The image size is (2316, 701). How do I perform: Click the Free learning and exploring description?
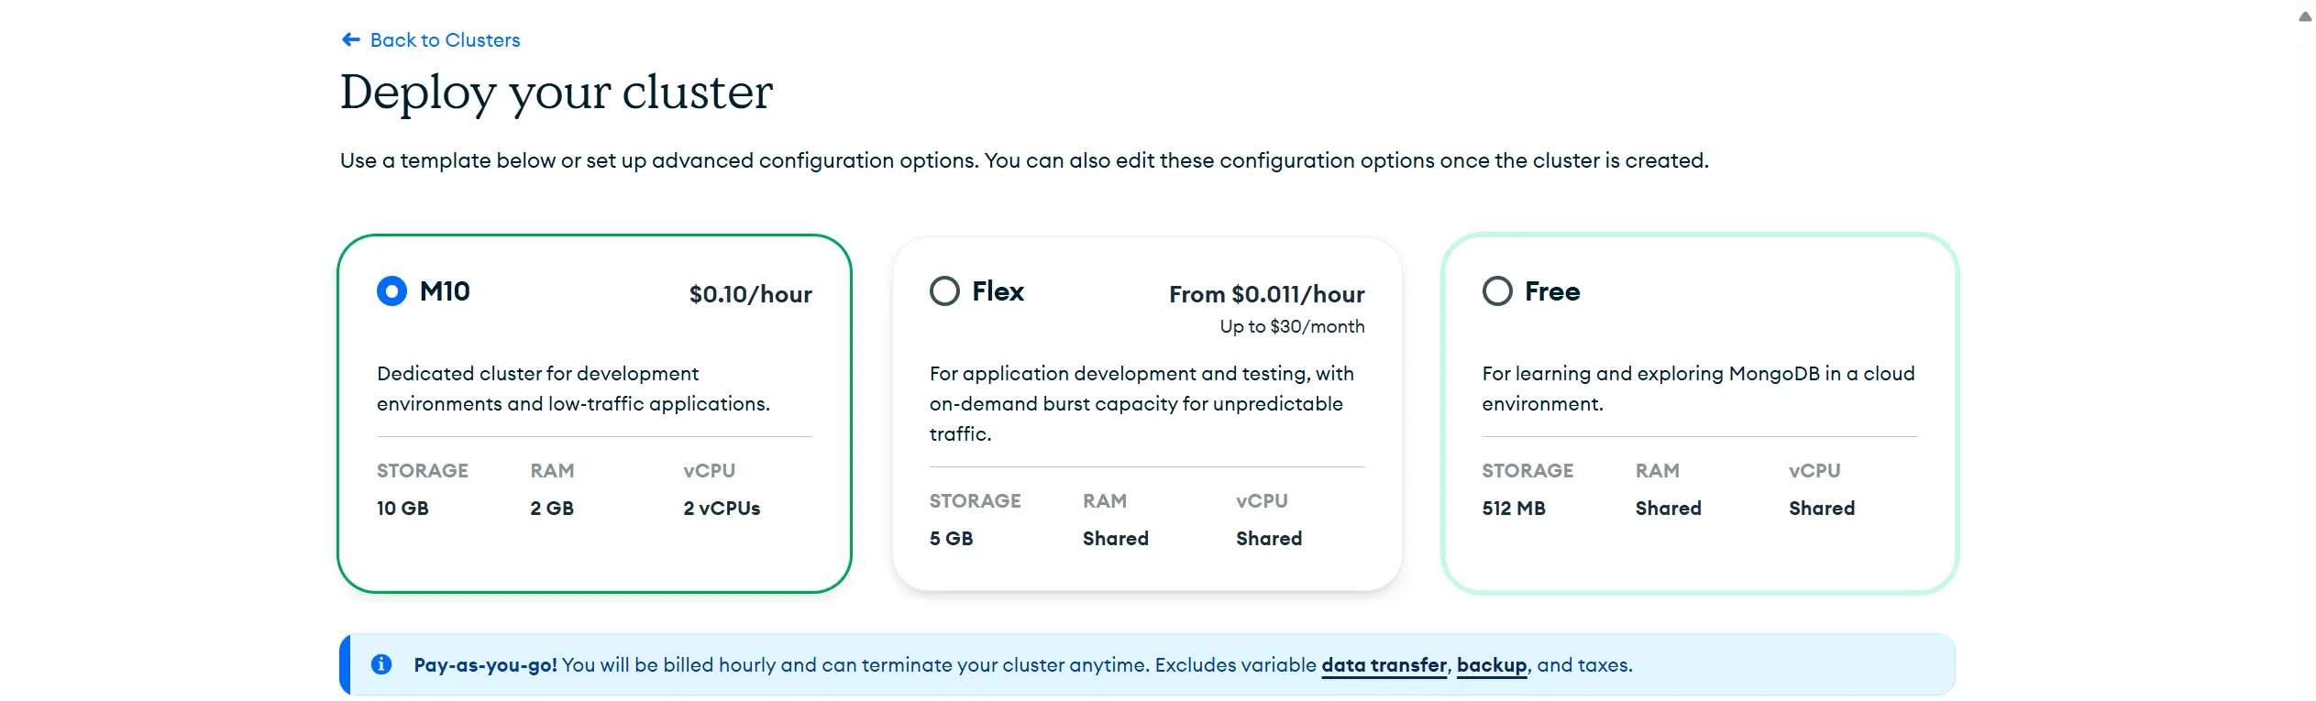tap(1698, 389)
